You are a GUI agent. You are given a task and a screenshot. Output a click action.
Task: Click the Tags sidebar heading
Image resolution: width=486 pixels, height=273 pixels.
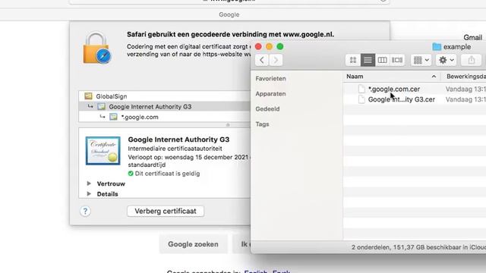point(262,124)
